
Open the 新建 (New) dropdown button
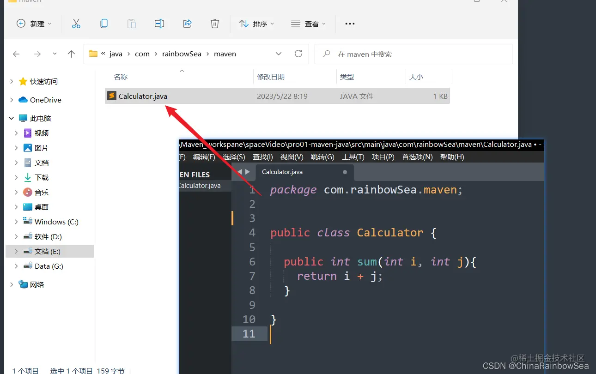coord(34,24)
